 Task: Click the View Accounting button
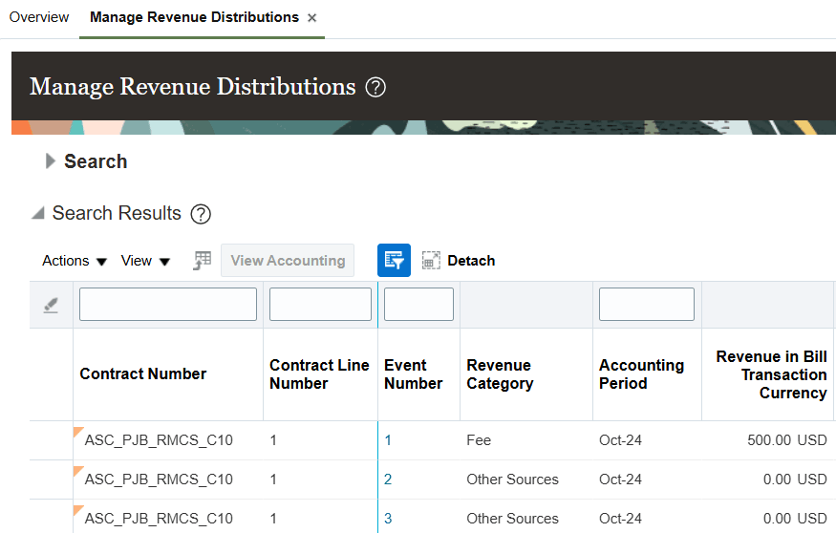(288, 261)
